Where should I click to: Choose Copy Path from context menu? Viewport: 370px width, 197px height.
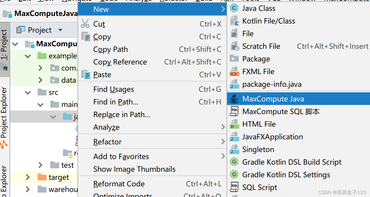[110, 49]
